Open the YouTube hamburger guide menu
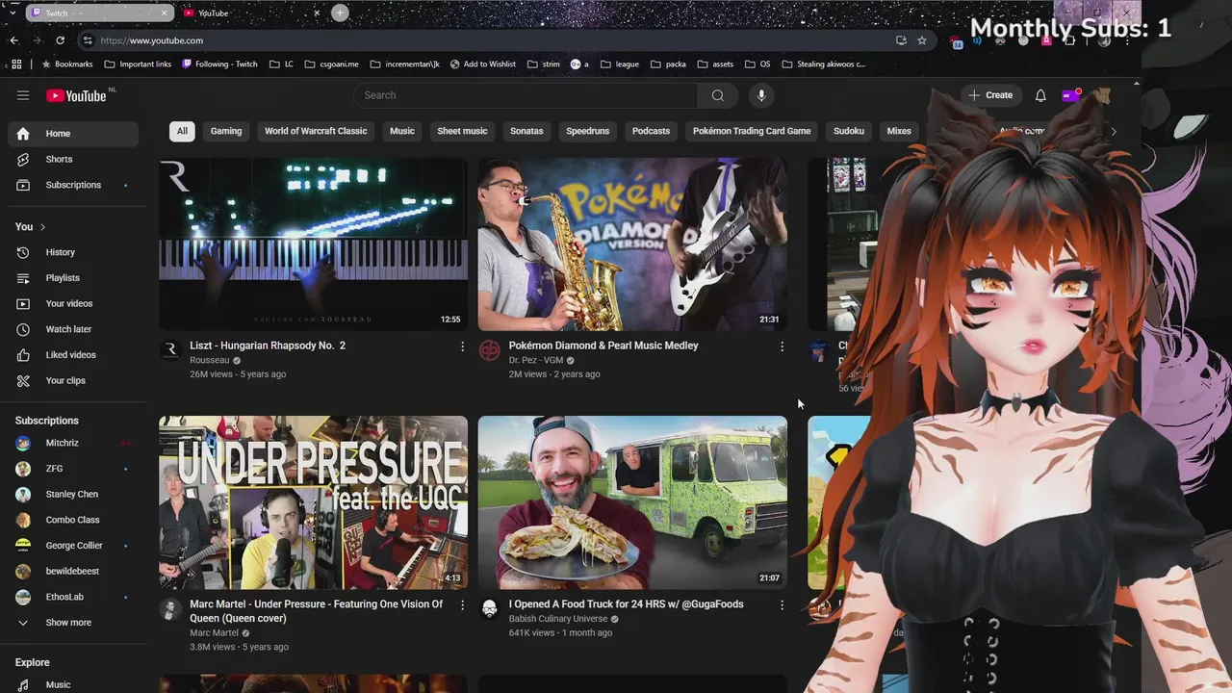 tap(23, 95)
